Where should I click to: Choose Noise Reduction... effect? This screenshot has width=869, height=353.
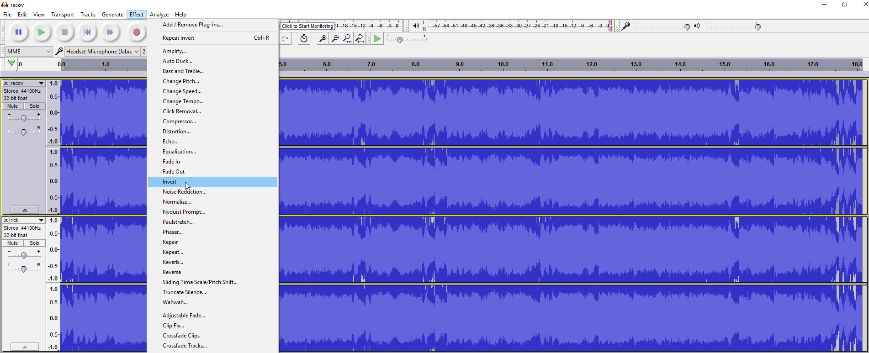click(184, 192)
